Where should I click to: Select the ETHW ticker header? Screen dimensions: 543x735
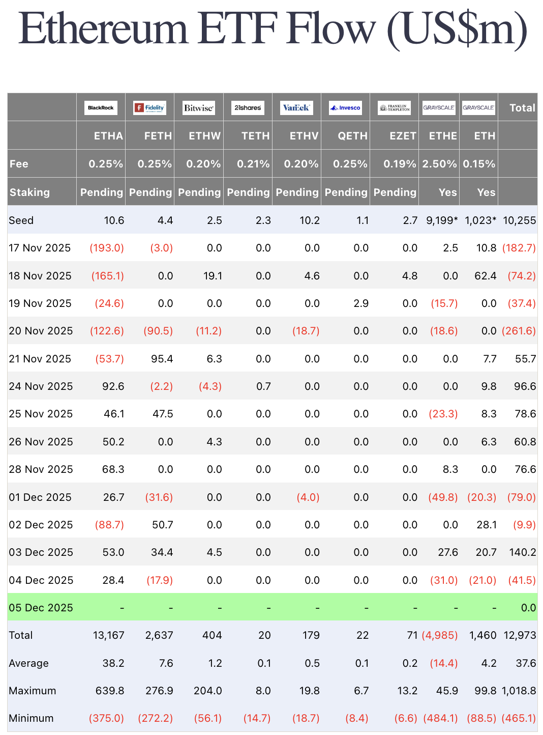point(205,136)
